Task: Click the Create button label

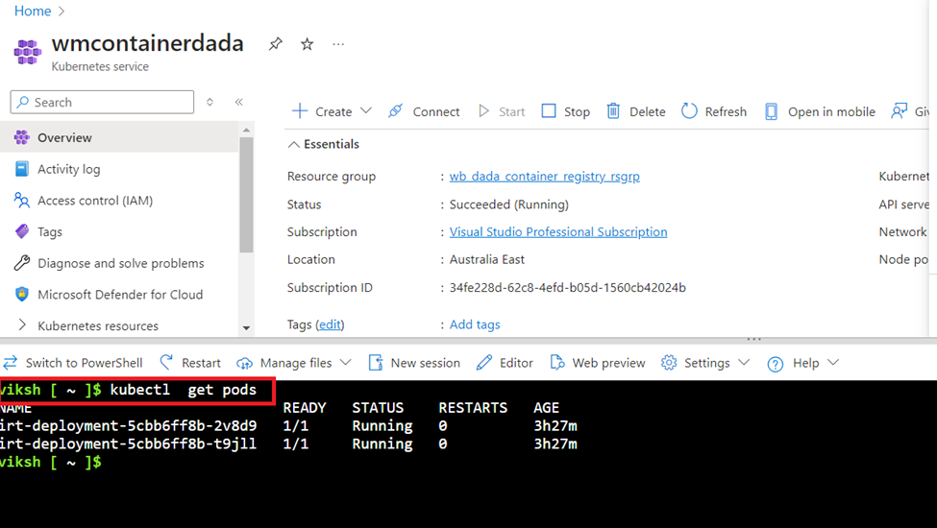Action: [333, 111]
